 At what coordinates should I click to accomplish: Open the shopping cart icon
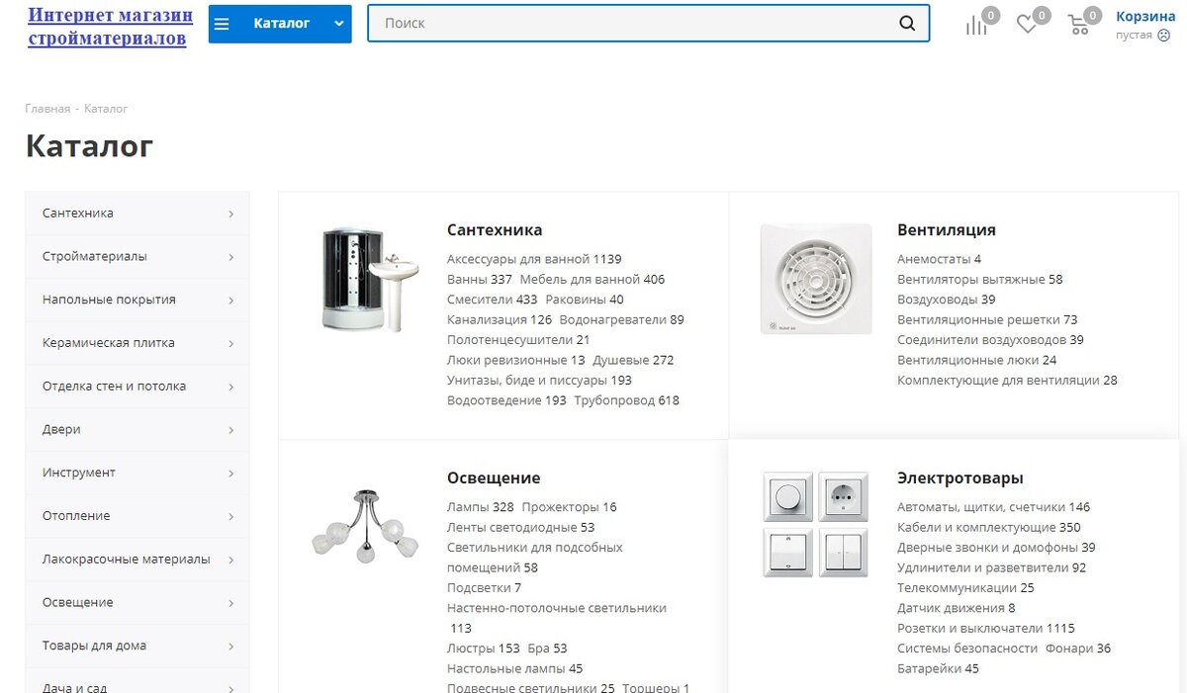(x=1078, y=26)
